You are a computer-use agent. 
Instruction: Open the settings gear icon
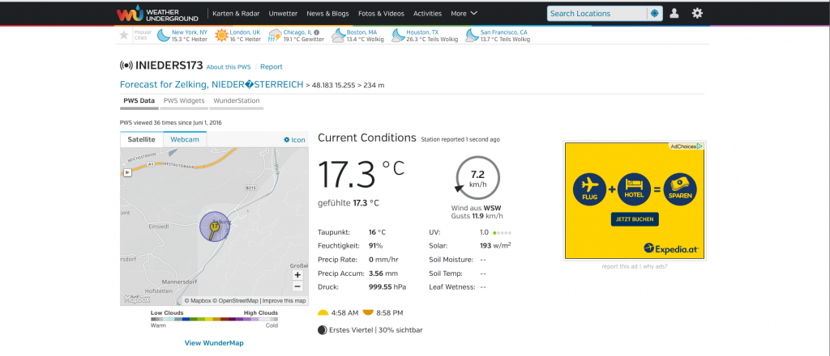[x=697, y=13]
